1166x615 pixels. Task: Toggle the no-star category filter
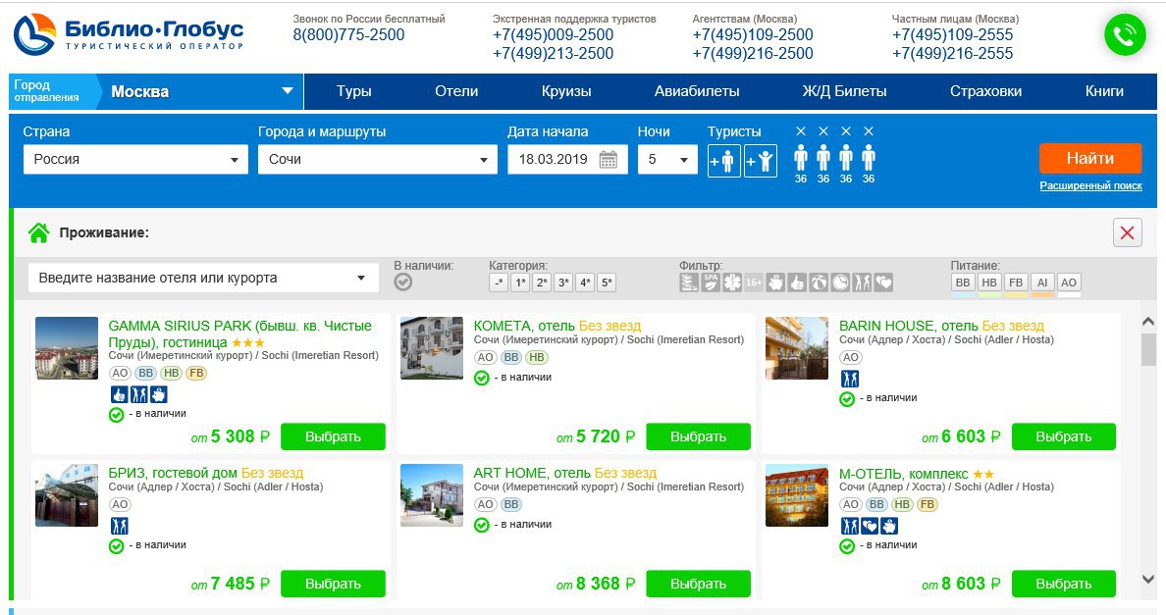click(x=499, y=283)
